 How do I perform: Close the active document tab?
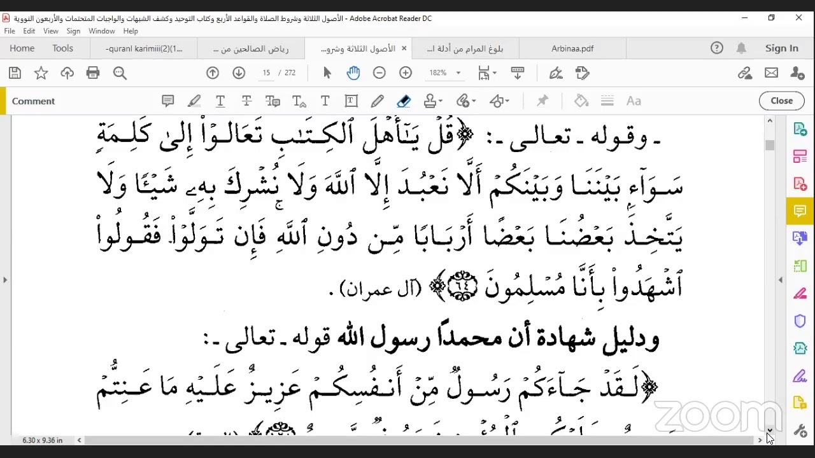[x=404, y=48]
